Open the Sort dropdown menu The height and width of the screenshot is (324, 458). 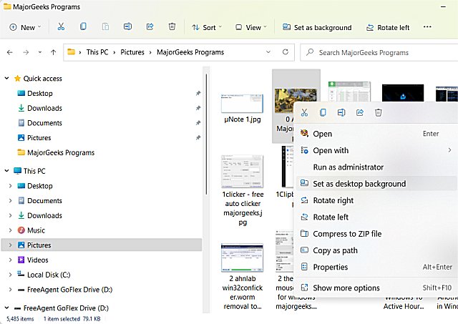click(x=204, y=27)
